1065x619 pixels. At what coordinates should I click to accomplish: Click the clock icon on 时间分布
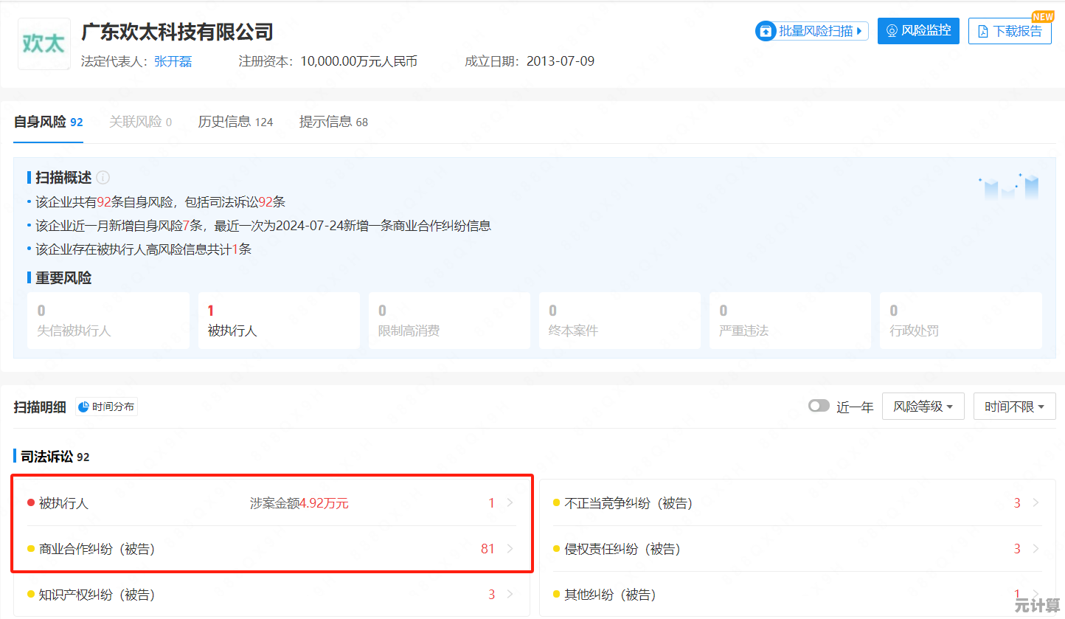tap(84, 407)
